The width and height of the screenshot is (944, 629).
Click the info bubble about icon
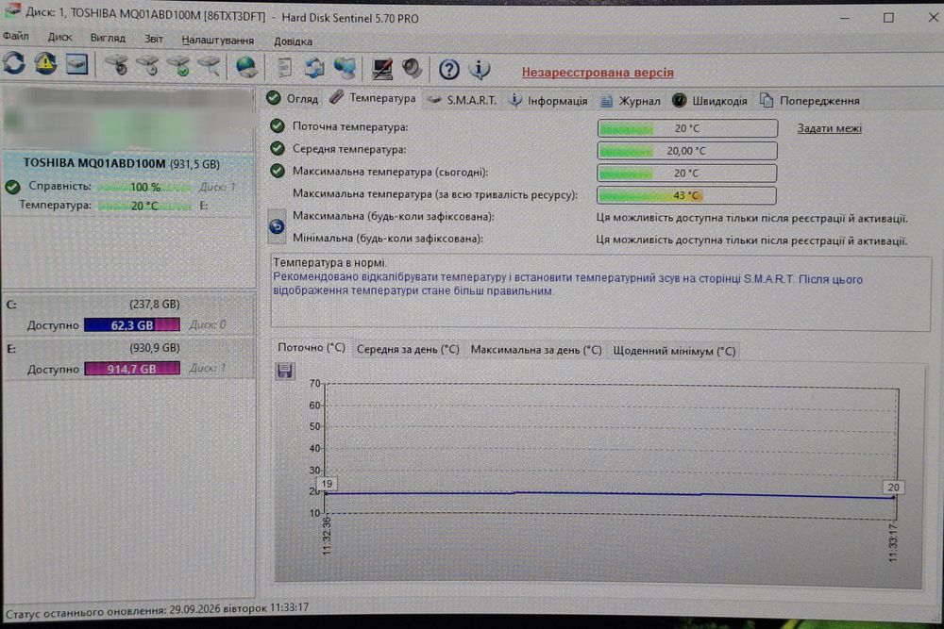coord(480,69)
